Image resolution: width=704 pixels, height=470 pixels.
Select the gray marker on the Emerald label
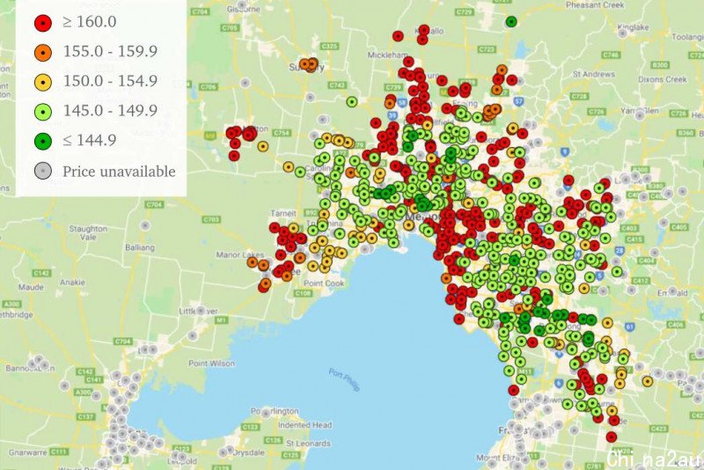(x=672, y=290)
